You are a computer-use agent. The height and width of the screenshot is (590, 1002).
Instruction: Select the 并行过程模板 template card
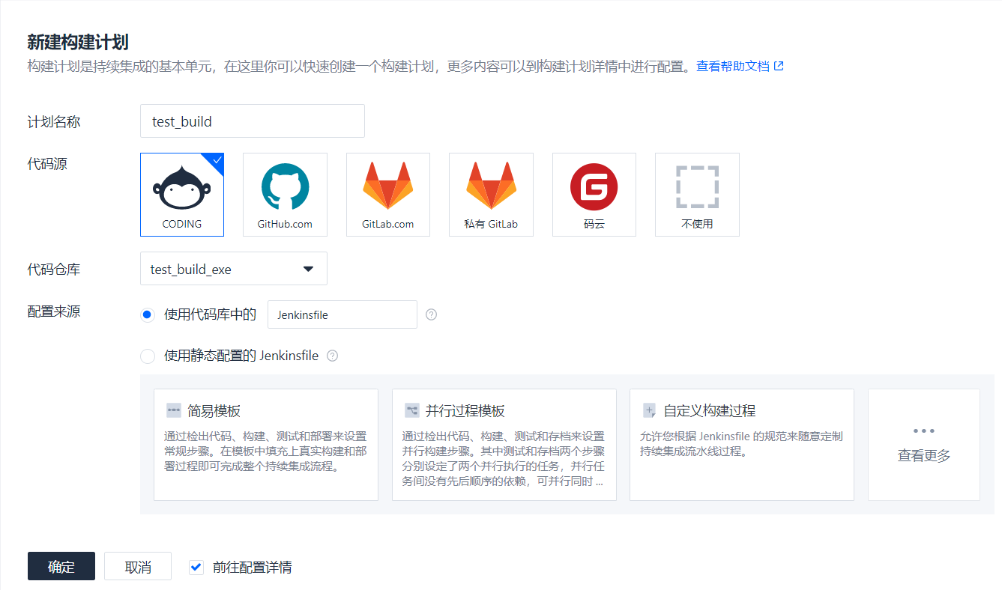pos(504,444)
